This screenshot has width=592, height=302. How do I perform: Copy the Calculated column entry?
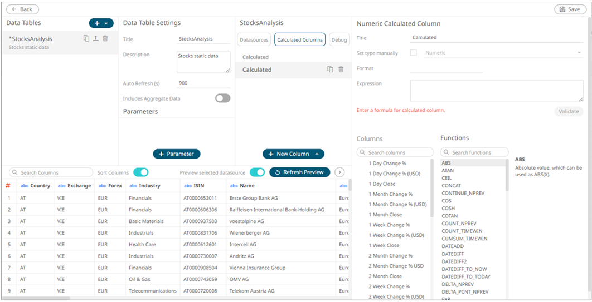click(x=330, y=70)
